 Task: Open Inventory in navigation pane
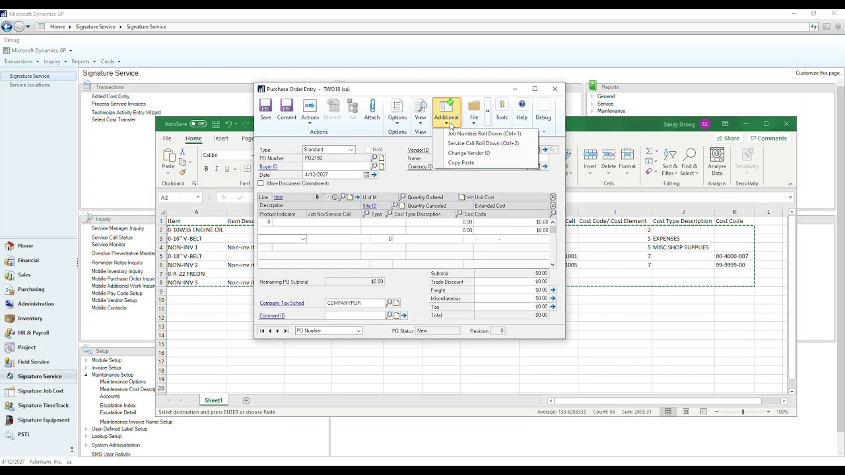30,318
